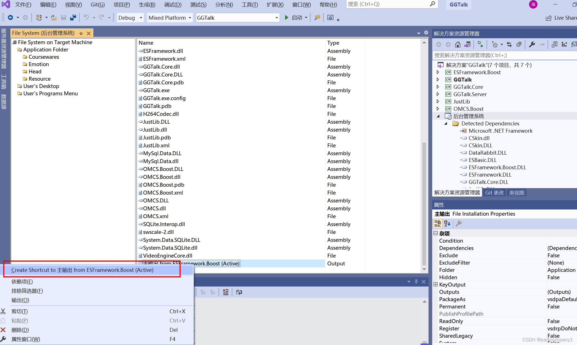The image size is (577, 345).
Task: Click the file system editor icon in Solution Explorer
Action: point(555,44)
